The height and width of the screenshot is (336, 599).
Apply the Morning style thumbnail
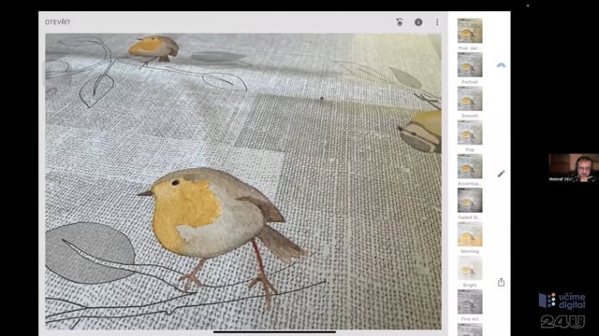(x=470, y=234)
